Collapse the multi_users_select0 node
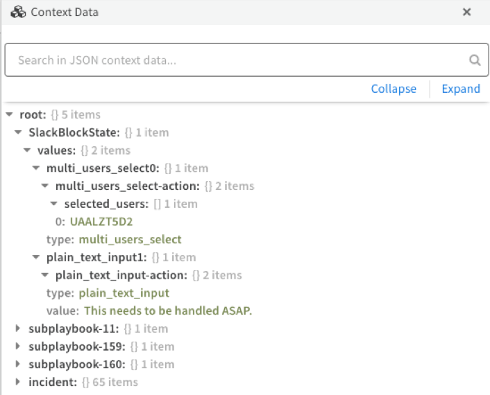This screenshot has width=490, height=395. click(x=36, y=168)
